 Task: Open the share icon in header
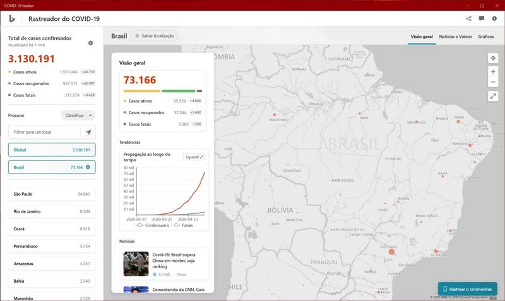468,18
